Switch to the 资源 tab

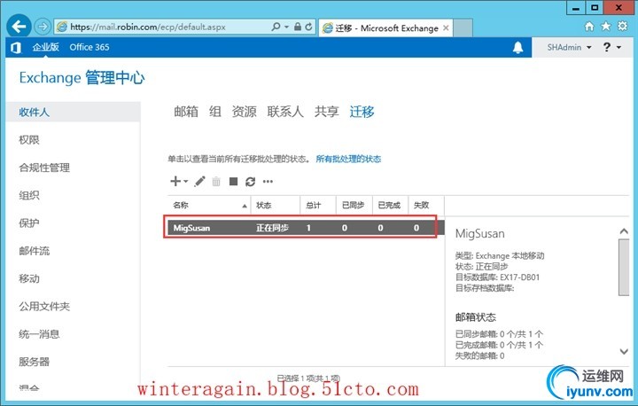tap(245, 111)
